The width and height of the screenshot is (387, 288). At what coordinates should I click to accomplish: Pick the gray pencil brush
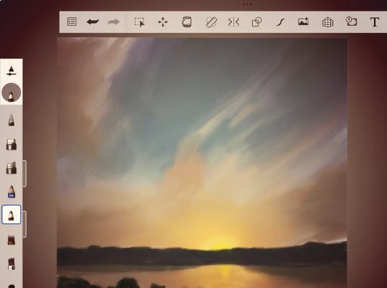(x=11, y=120)
